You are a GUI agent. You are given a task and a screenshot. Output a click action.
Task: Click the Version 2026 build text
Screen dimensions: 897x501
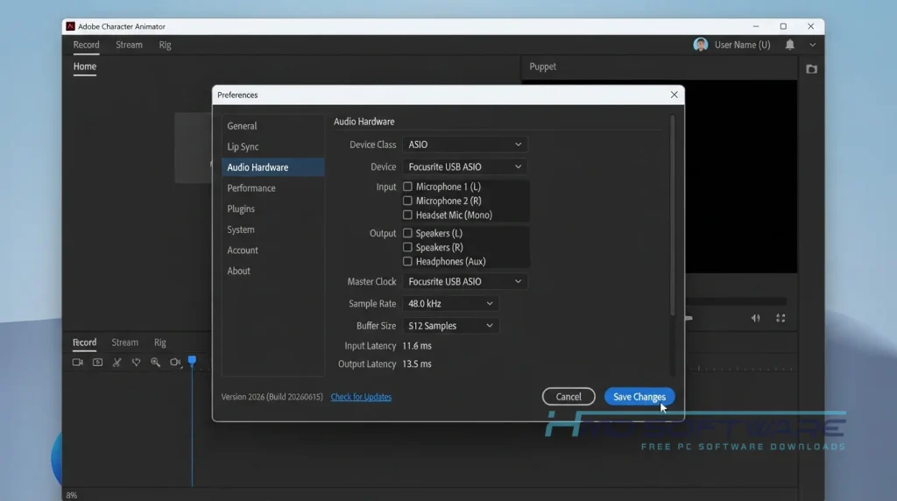coord(272,397)
